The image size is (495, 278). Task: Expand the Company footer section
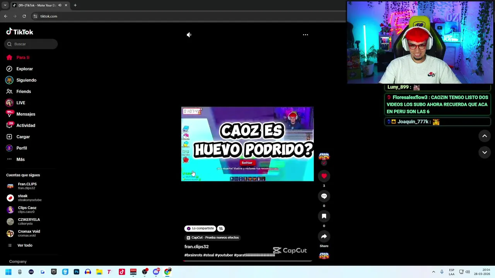pyautogui.click(x=18, y=261)
